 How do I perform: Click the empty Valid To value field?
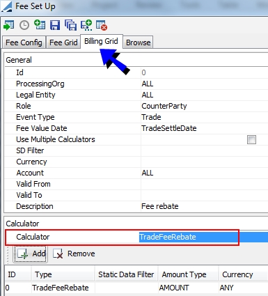tap(204, 195)
